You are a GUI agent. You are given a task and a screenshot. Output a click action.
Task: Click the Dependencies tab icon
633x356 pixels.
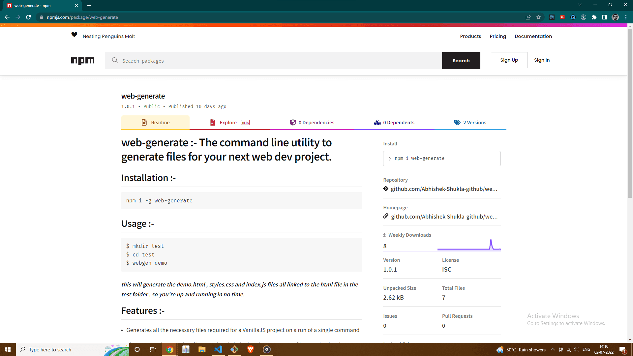point(292,122)
